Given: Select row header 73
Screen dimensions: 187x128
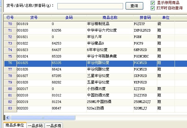Looking at the screenshot, I should click(x=10, y=43).
